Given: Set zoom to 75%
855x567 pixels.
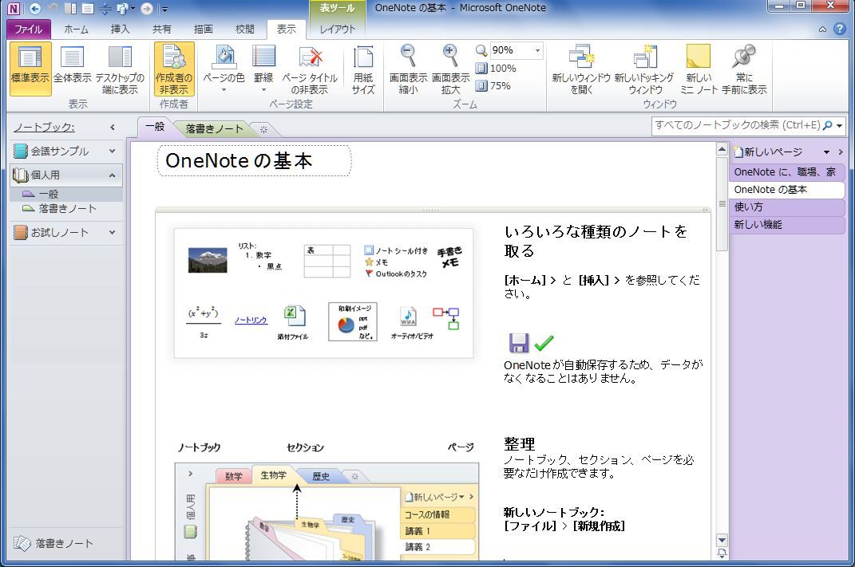Looking at the screenshot, I should [493, 85].
